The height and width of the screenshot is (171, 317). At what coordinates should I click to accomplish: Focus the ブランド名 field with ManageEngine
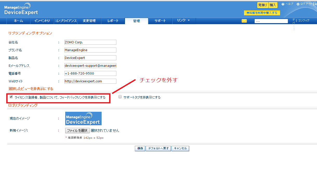coord(90,50)
